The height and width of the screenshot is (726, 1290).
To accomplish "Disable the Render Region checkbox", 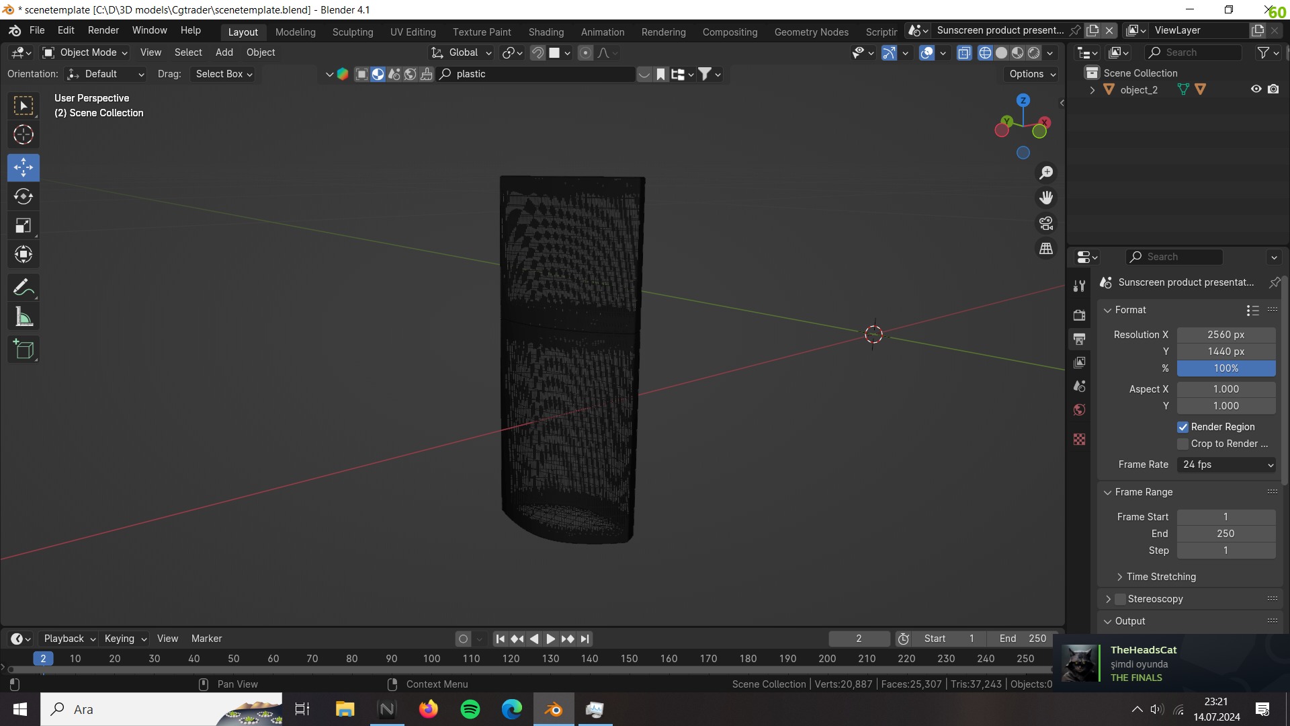I will pyautogui.click(x=1183, y=427).
